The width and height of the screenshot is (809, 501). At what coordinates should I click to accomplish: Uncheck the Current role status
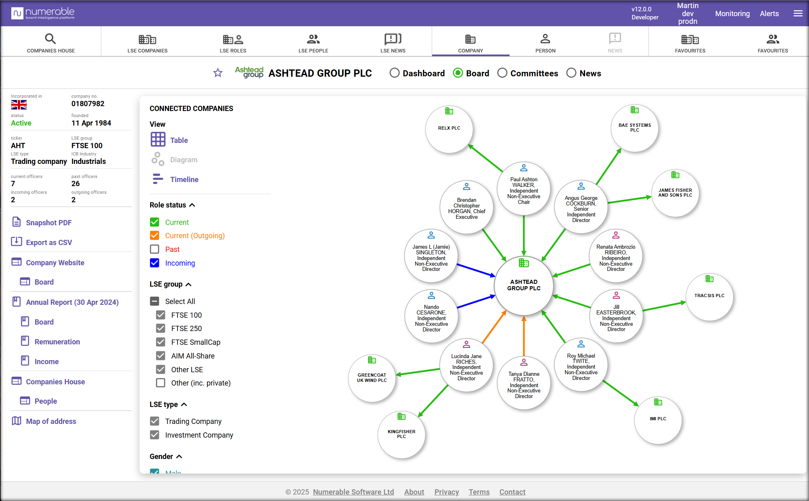155,222
